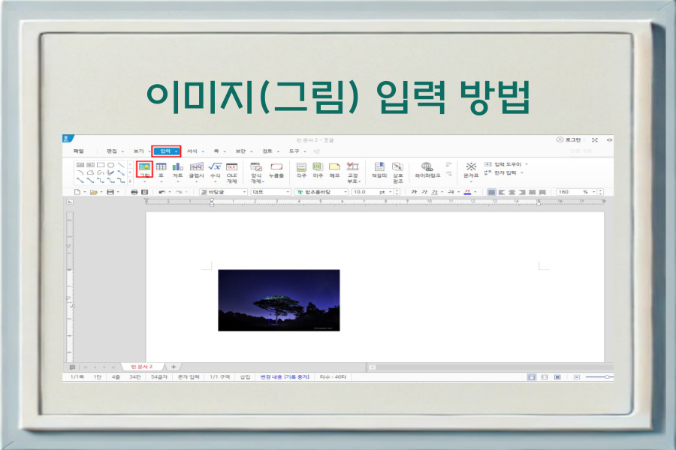Viewport: 676px width, 450px height.
Task: Click the 로그인 login button
Action: point(569,140)
